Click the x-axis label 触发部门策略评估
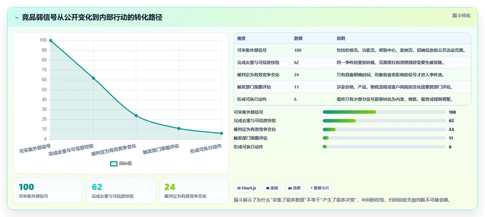This screenshot has width=485, height=217. (x=161, y=149)
